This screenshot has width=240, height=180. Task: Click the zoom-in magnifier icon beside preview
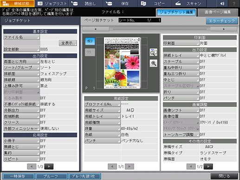pos(153,63)
